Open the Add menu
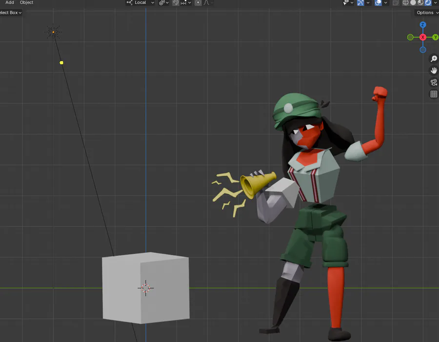Viewport: 439px width, 342px height. 10,2
